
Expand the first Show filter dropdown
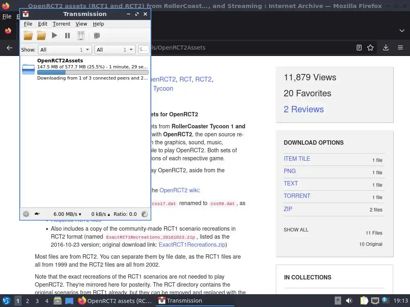(x=65, y=50)
